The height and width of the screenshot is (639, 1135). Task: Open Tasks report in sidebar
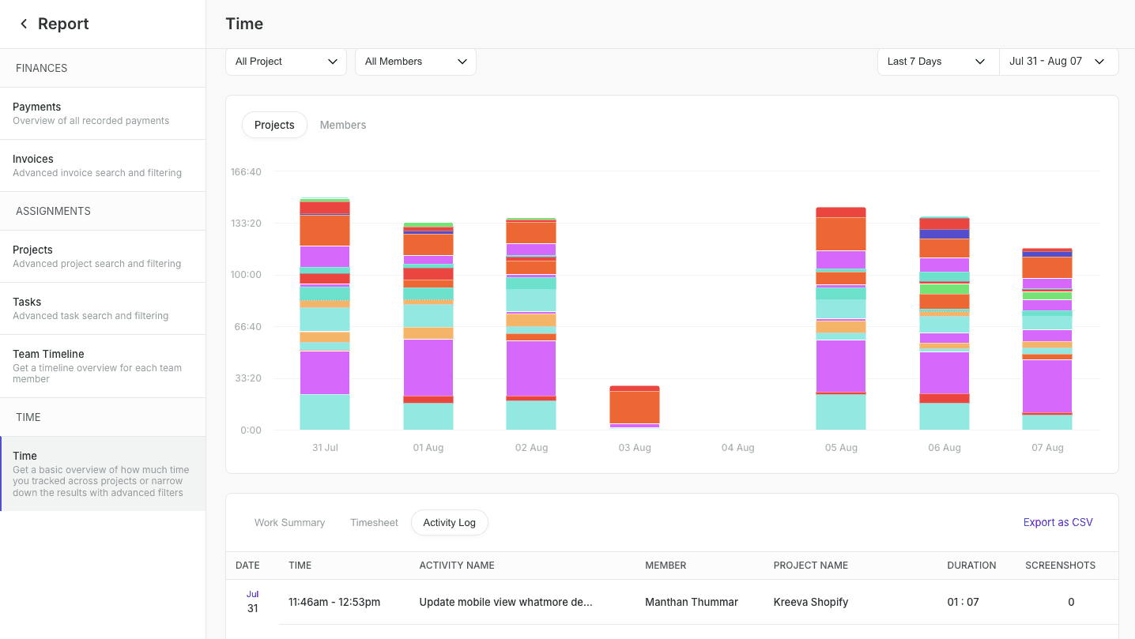pos(103,308)
